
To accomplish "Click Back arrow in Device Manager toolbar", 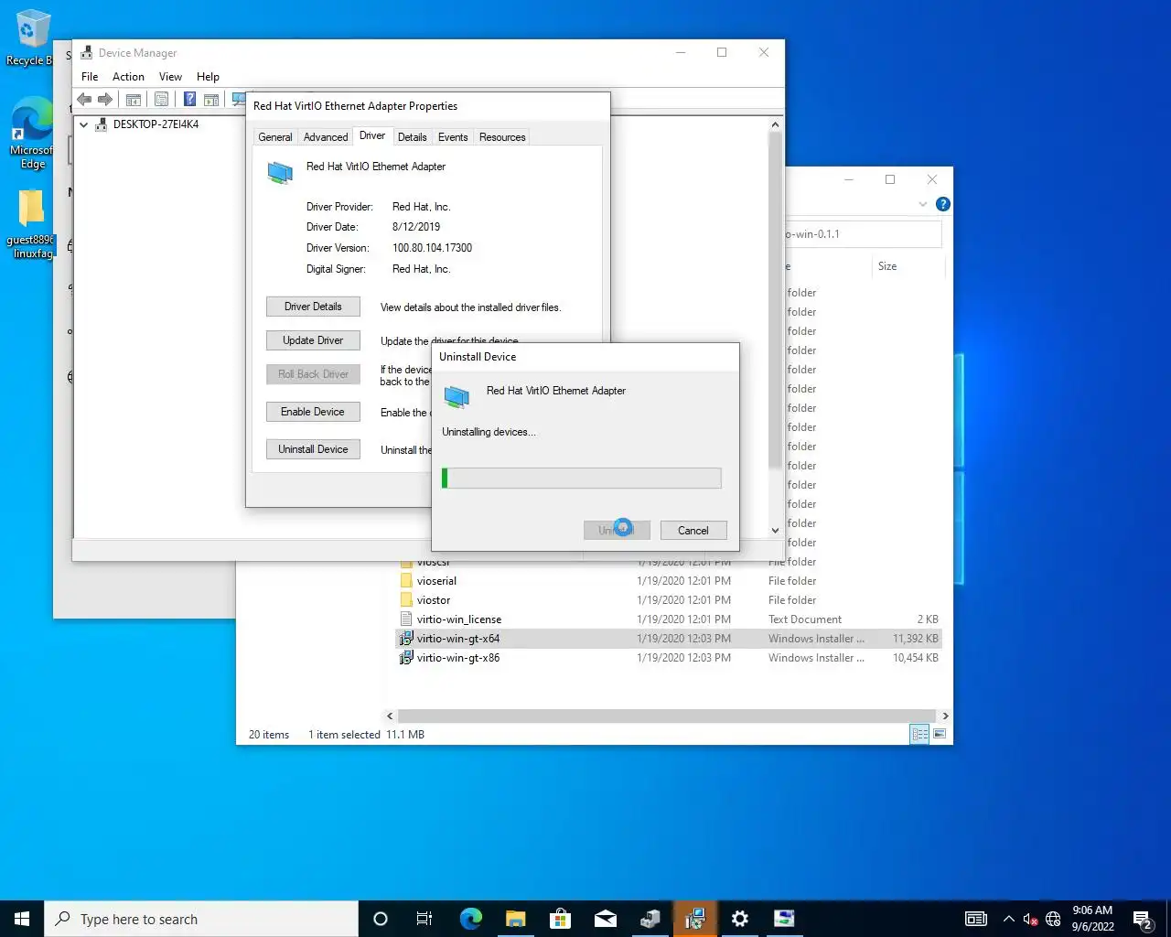I will pos(84,99).
